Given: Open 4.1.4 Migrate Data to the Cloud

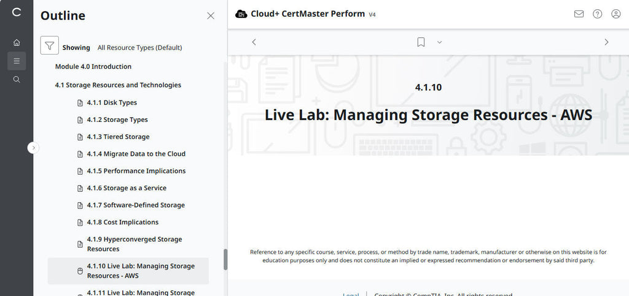Looking at the screenshot, I should coord(136,154).
